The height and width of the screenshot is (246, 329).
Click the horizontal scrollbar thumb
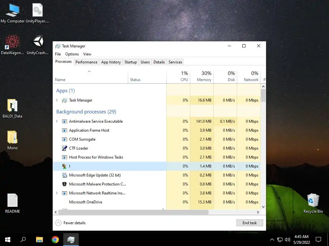click(133, 212)
